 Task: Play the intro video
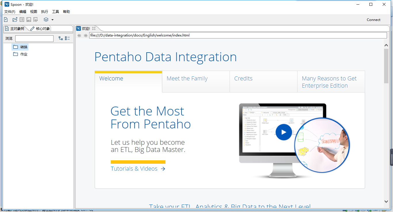(284, 132)
